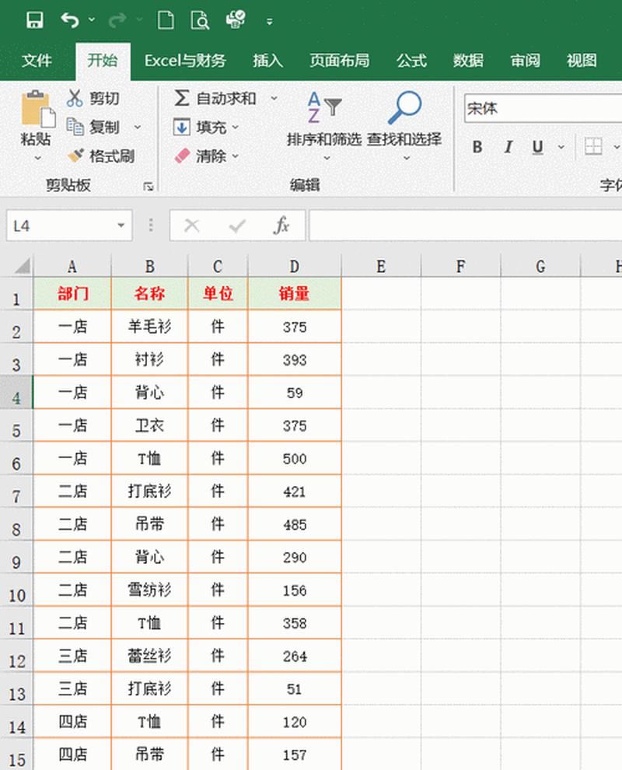Expand the Underline style dropdown
The image size is (622, 770).
point(561,147)
